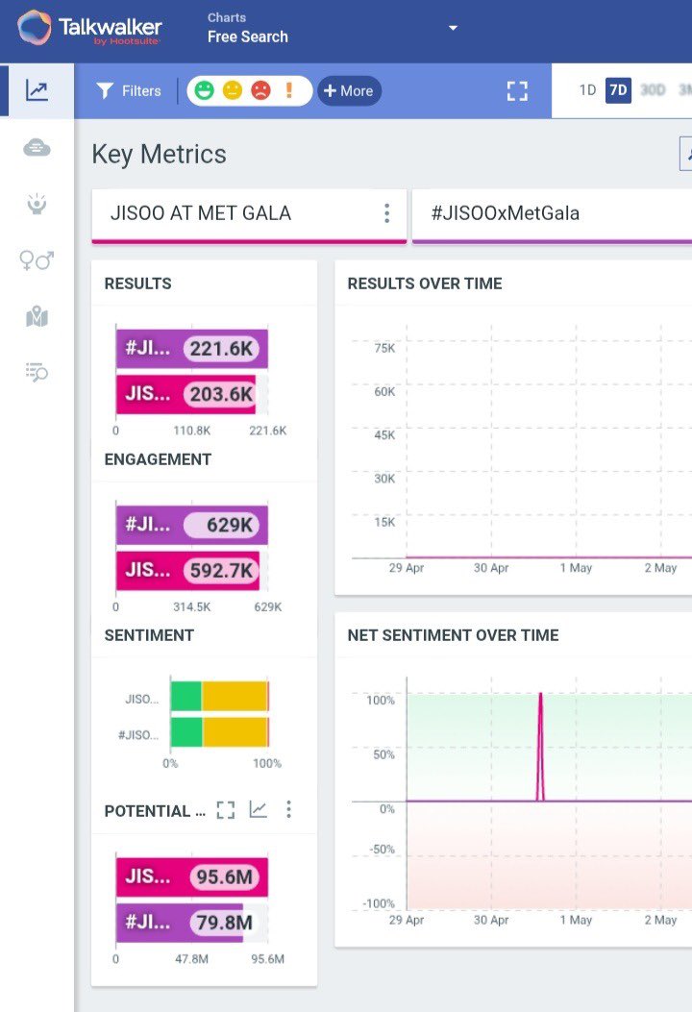Select the analytics chart sidebar icon
This screenshot has width=692, height=1012.
click(x=37, y=90)
